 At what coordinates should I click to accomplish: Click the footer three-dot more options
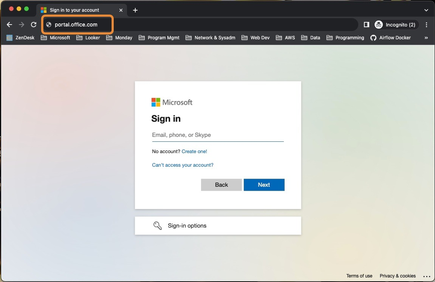coord(427,276)
